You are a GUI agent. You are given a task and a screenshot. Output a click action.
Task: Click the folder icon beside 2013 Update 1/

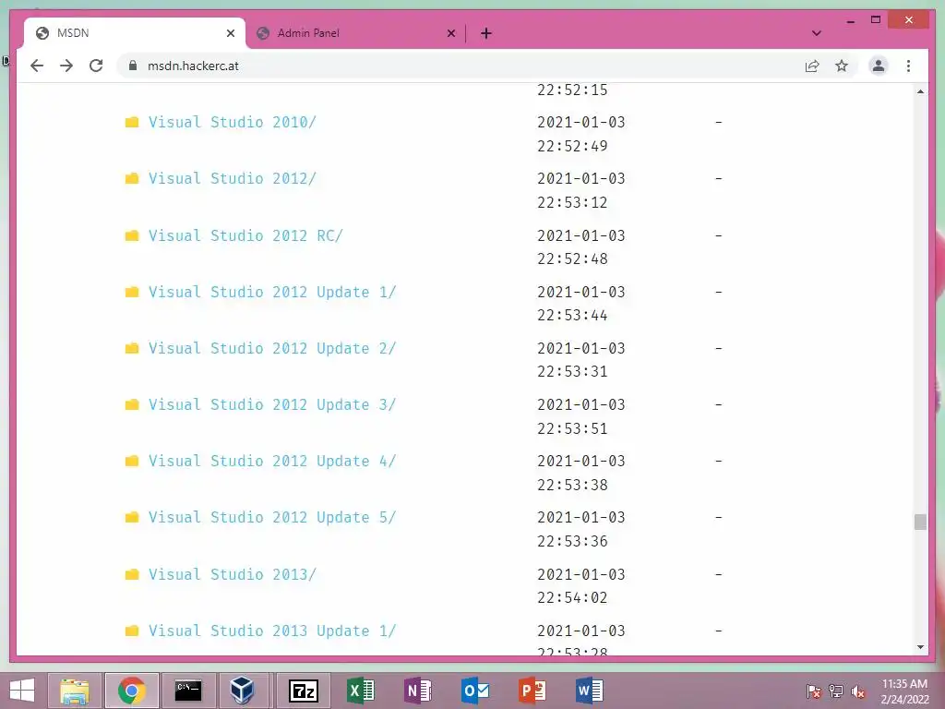tap(132, 631)
